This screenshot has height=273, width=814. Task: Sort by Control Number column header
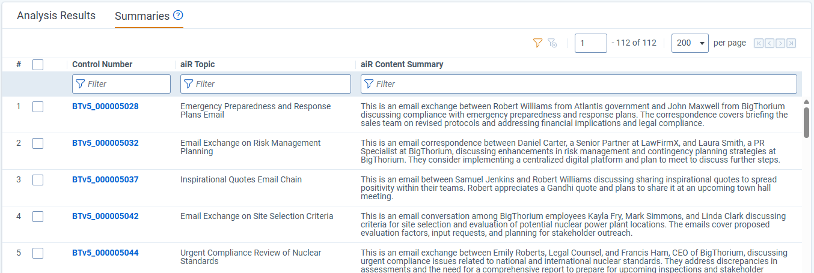pos(102,65)
